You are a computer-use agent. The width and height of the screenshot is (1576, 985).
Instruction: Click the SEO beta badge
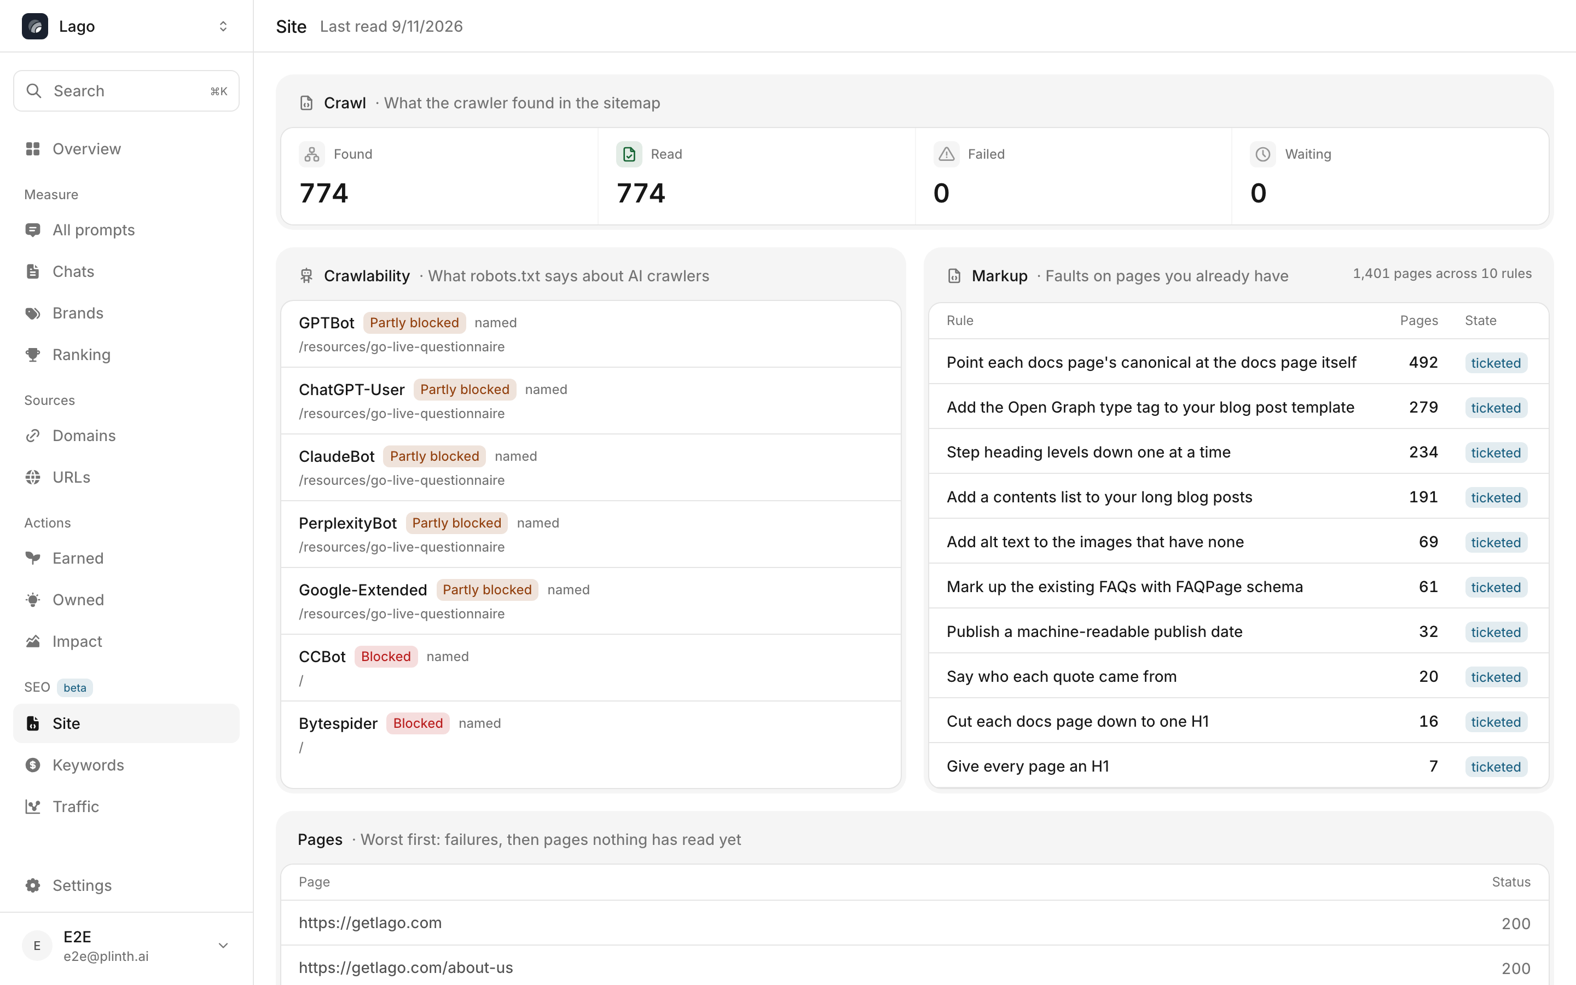(x=75, y=688)
